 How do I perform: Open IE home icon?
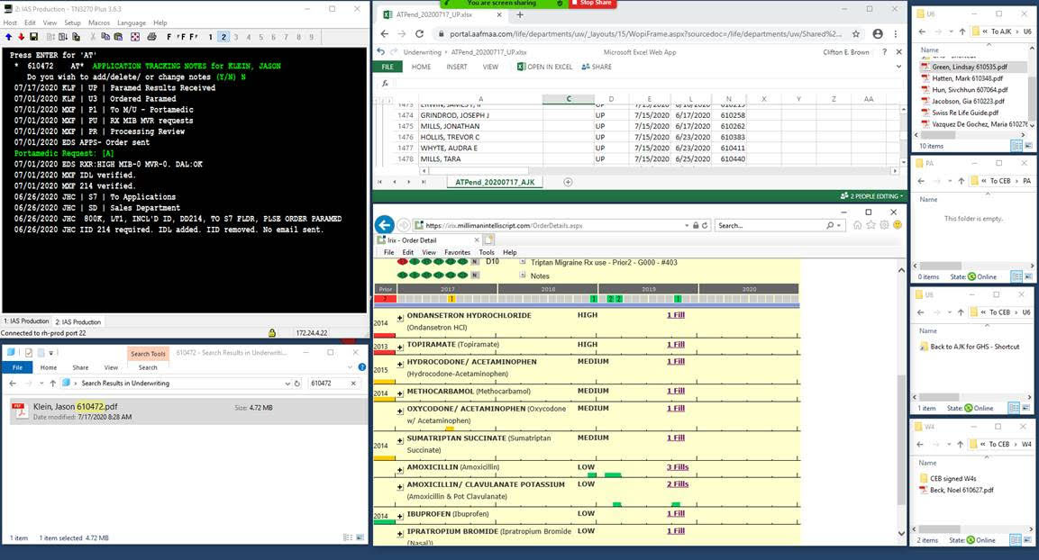[858, 225]
